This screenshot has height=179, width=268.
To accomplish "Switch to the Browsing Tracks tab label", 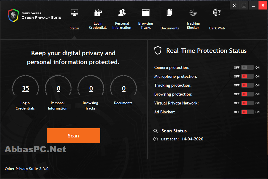I will [146, 26].
